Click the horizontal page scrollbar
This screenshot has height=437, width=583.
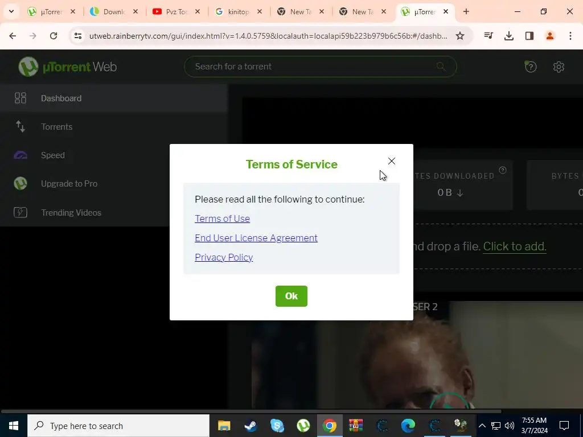(251, 411)
